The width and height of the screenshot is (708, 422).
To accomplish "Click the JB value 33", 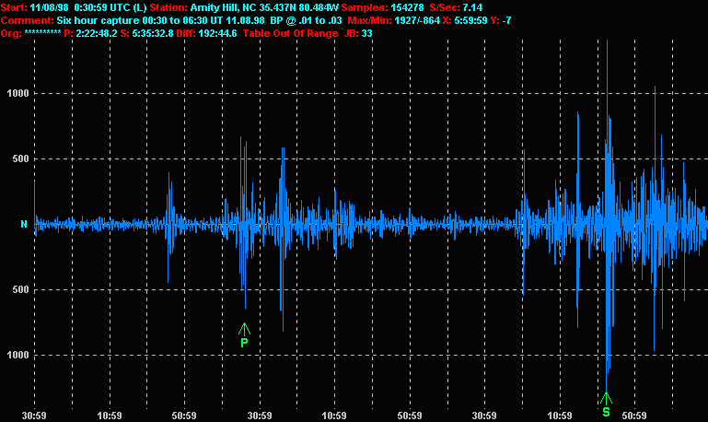I will coord(366,33).
